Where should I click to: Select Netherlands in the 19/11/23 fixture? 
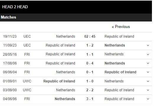pyautogui.click(x=65, y=37)
